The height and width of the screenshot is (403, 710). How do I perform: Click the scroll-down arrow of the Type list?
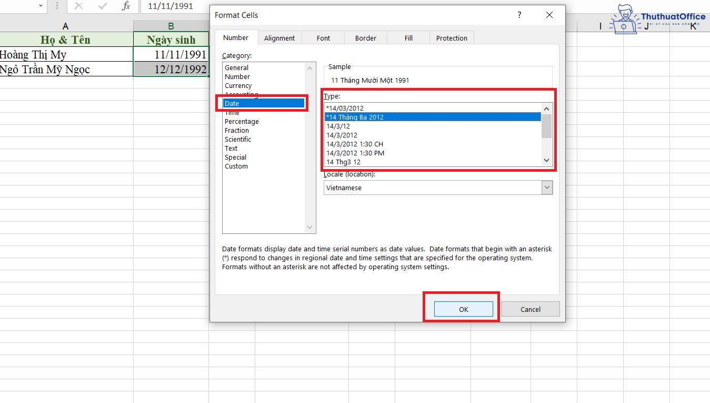pos(546,160)
